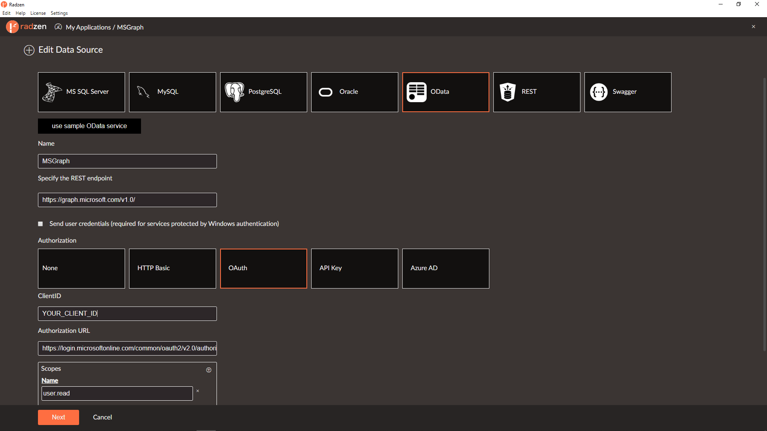Sort scopes by the Name column header
This screenshot has width=767, height=431.
click(50, 381)
